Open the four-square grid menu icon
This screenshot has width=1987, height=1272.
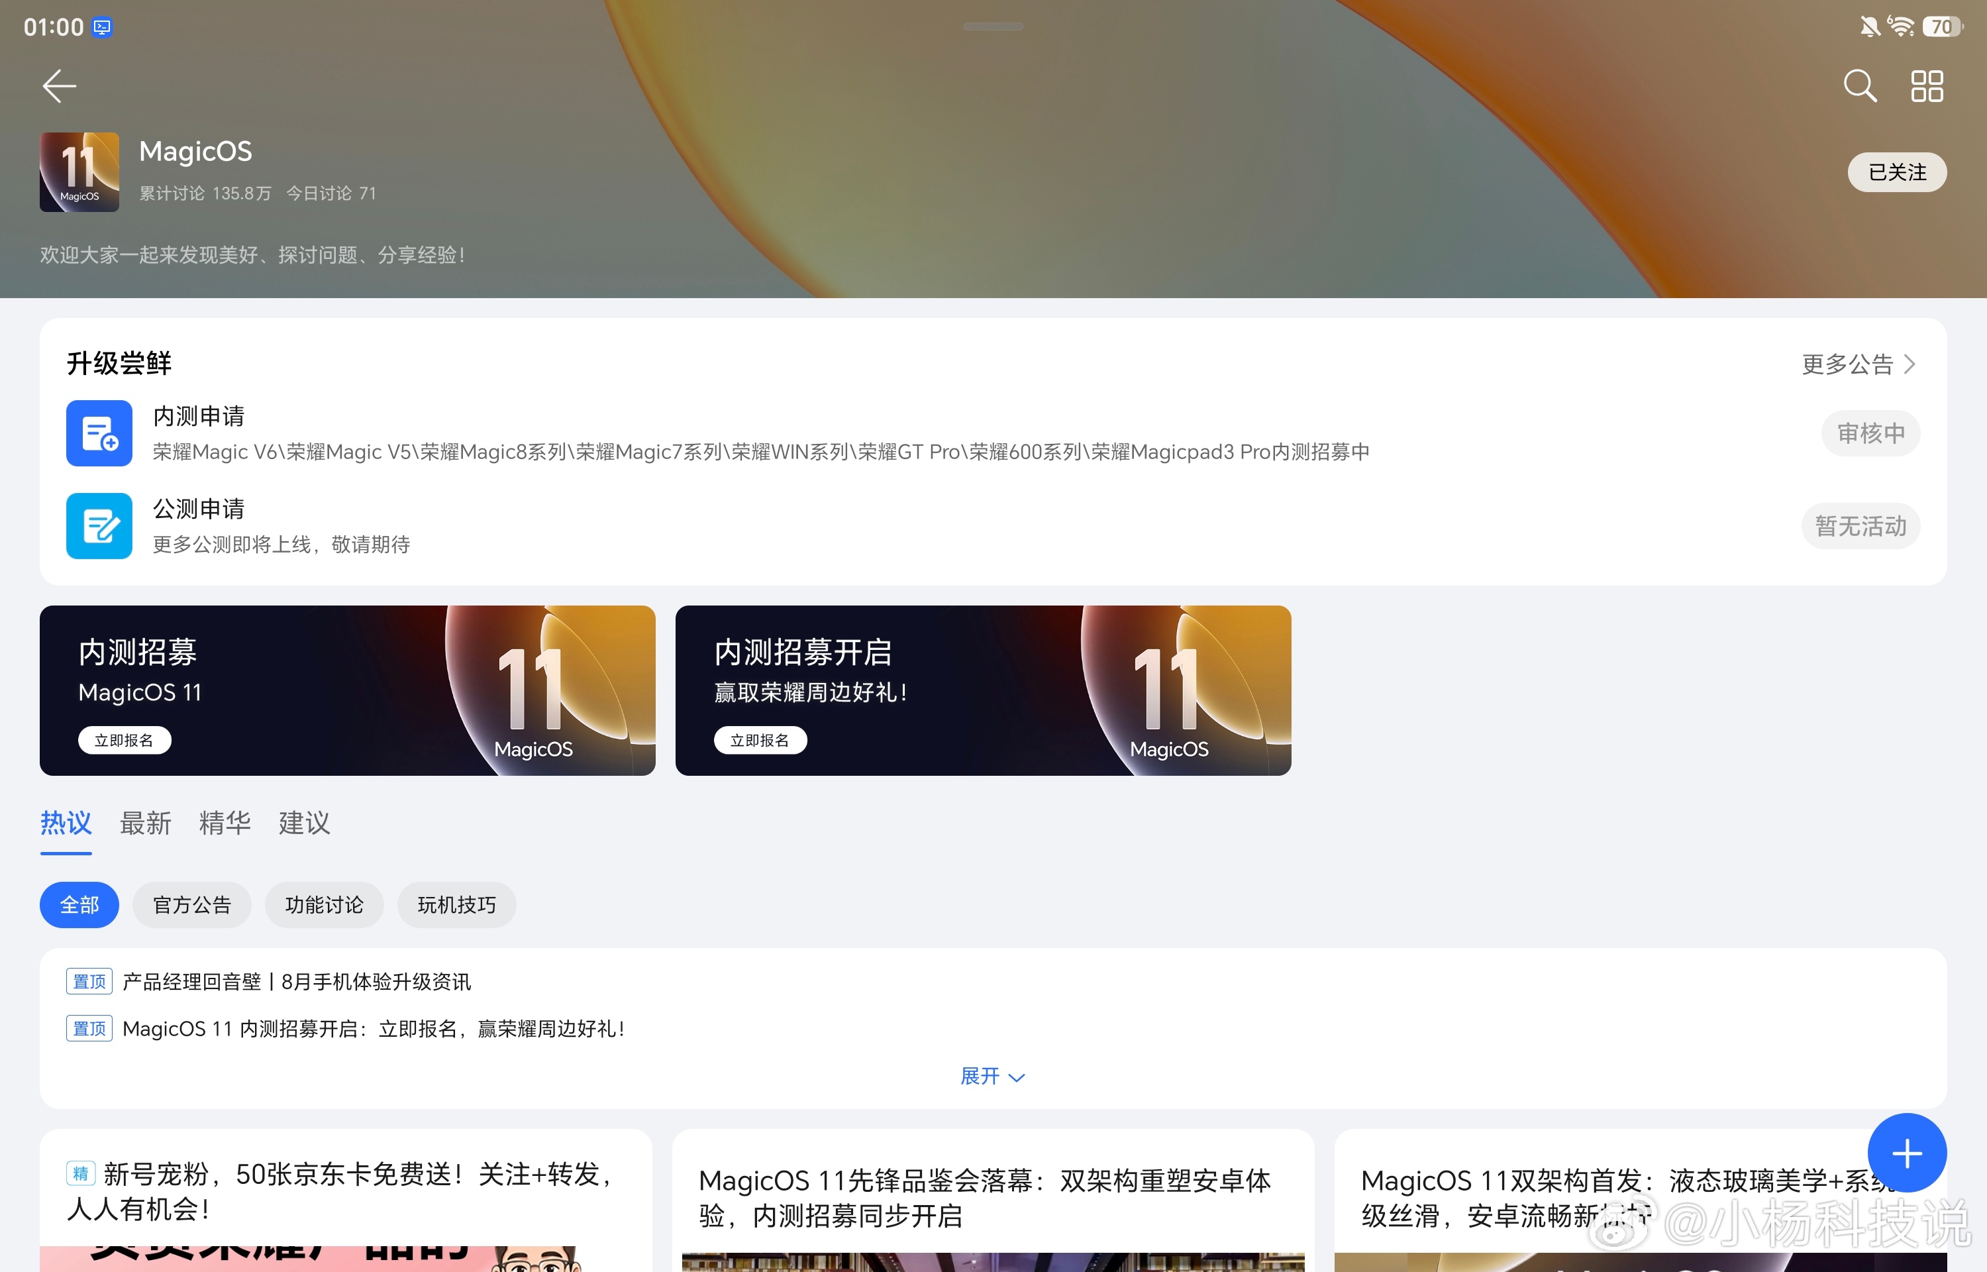pyautogui.click(x=1927, y=86)
